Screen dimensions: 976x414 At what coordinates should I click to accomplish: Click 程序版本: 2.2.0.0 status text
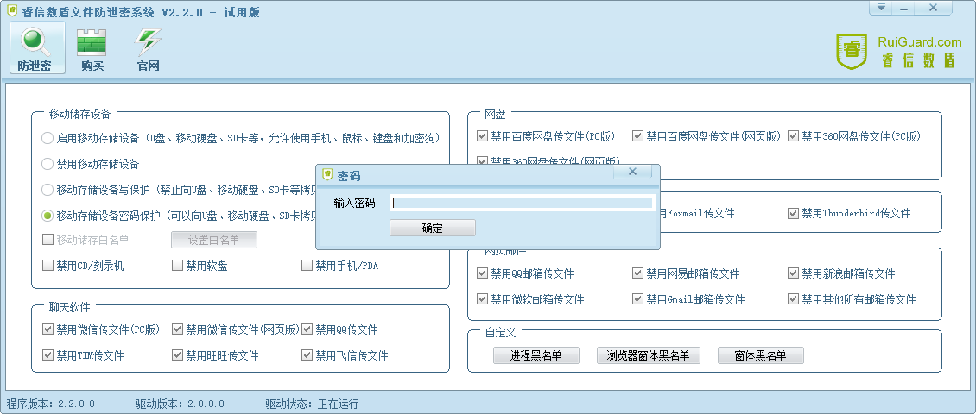(x=51, y=404)
